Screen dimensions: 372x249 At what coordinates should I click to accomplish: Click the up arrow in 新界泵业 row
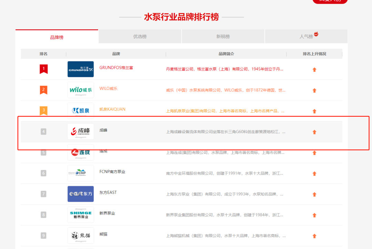tap(314, 215)
